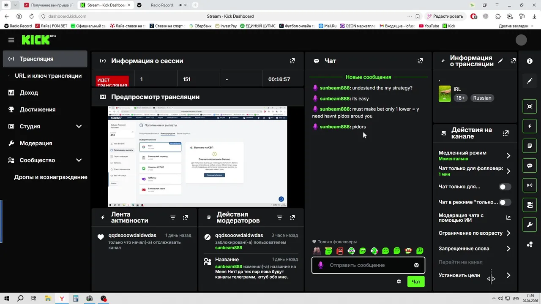Pop out the Лента активности panel
The width and height of the screenshot is (541, 304).
click(186, 217)
